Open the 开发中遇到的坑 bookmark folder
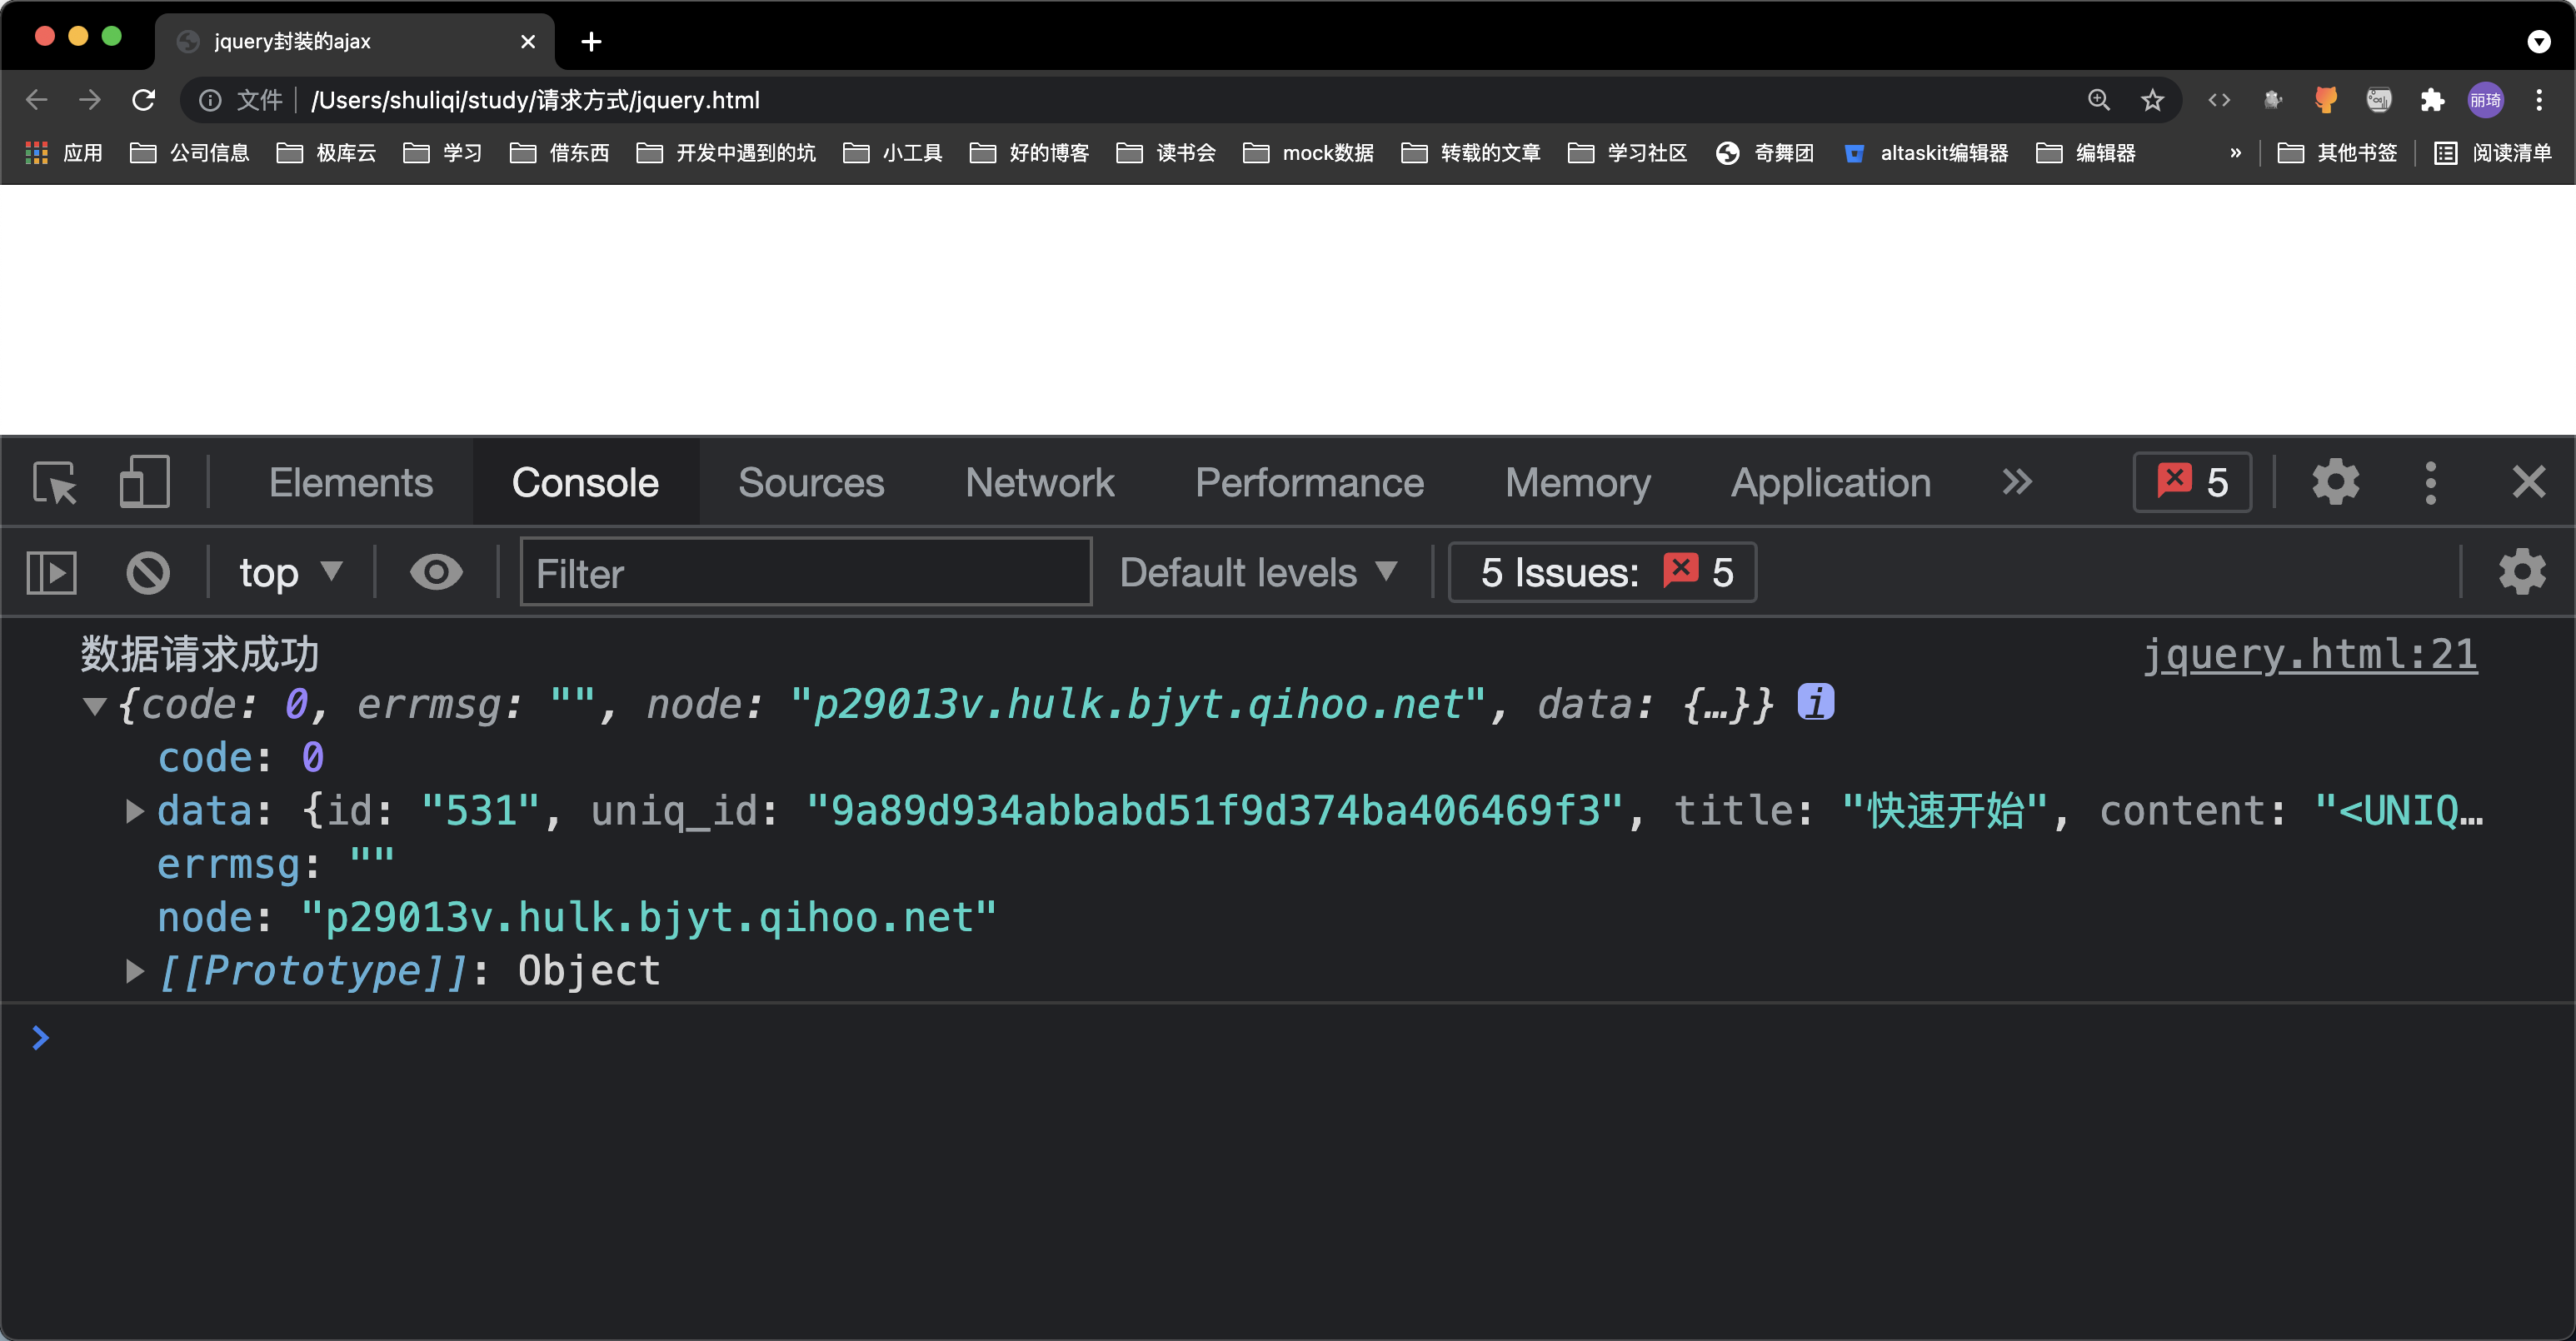 [726, 153]
